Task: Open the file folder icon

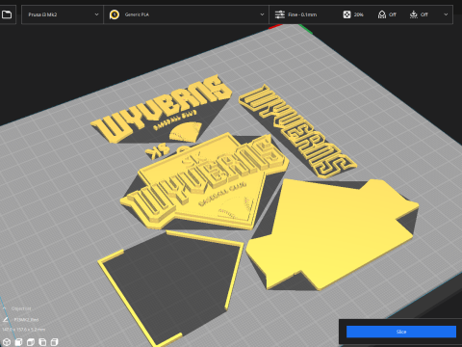Action: coord(7,14)
